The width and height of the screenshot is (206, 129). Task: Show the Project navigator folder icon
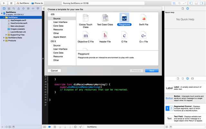[4, 9]
